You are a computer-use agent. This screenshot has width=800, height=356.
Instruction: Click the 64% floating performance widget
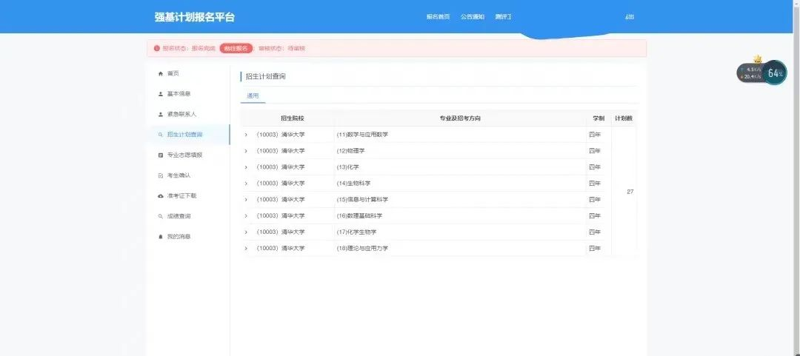(775, 73)
